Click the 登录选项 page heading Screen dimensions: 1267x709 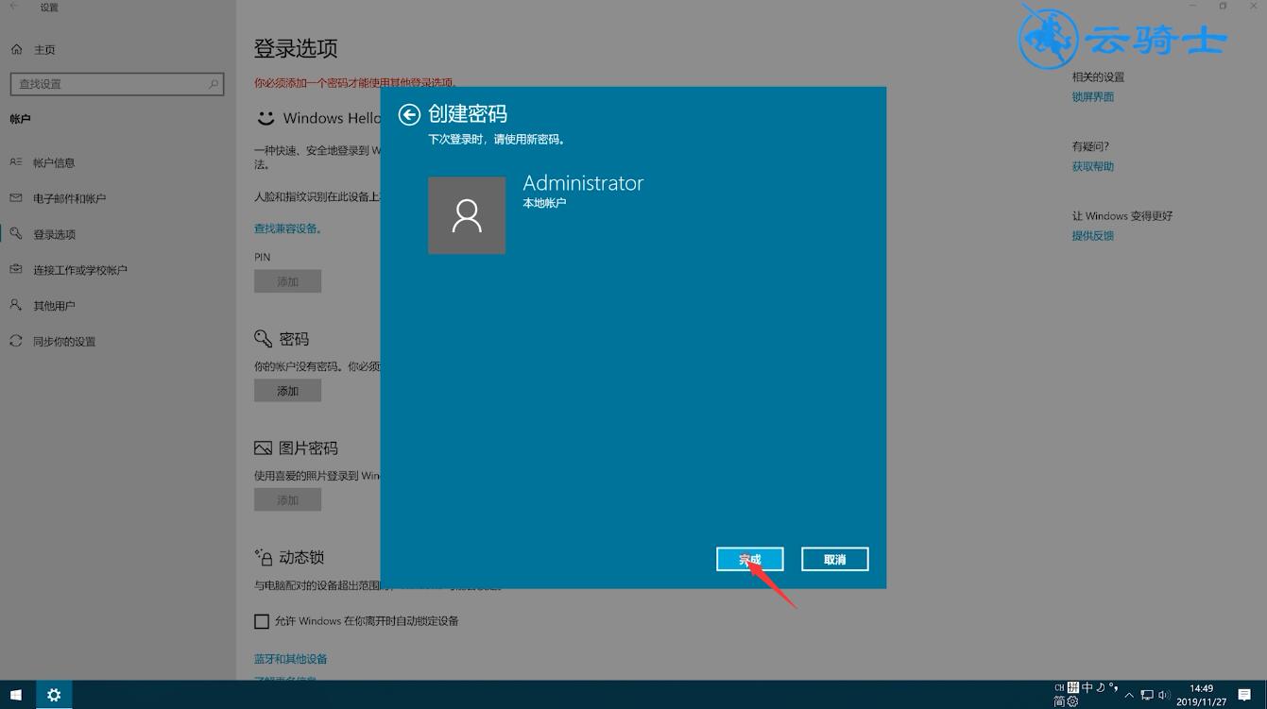296,49
